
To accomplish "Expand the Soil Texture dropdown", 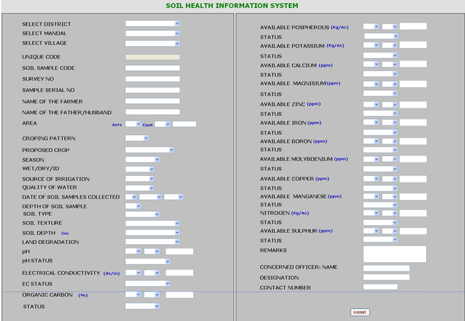I will 152,223.
